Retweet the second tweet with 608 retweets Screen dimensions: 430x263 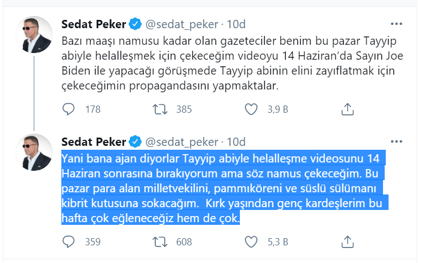point(159,241)
